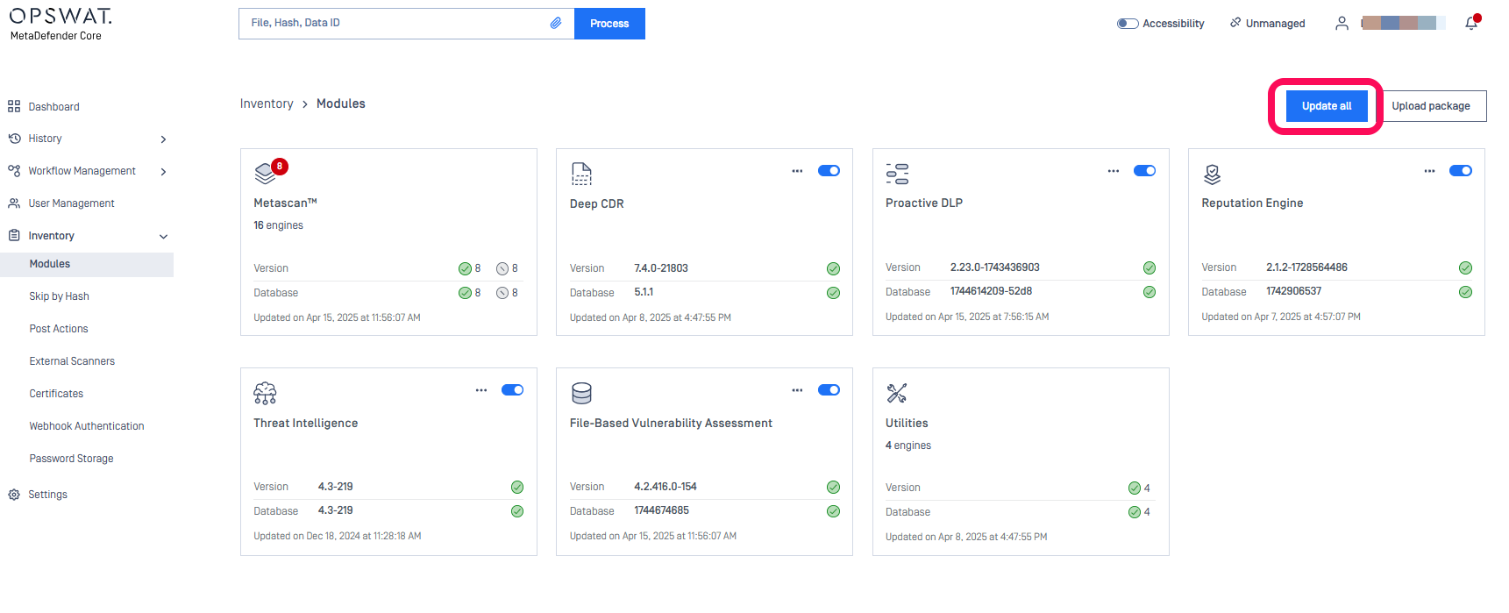Click the Deep CDR version 7.4.0-21803
This screenshot has width=1509, height=613.
[661, 268]
